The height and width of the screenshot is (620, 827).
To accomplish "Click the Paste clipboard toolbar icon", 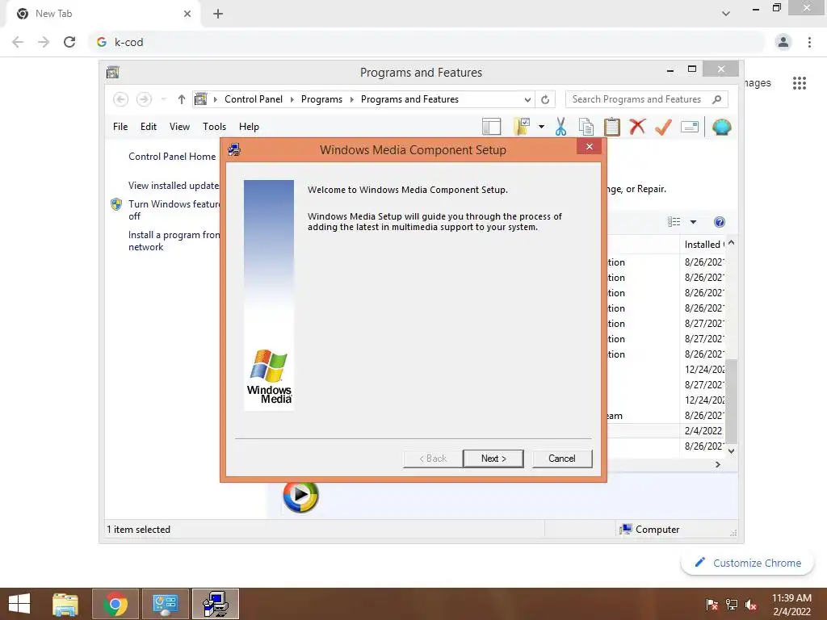I will pyautogui.click(x=612, y=127).
